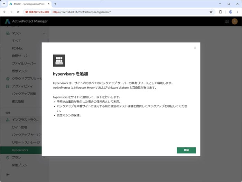Select バックアップ サーバー in sidebar
The image size is (242, 182).
[x=27, y=135]
